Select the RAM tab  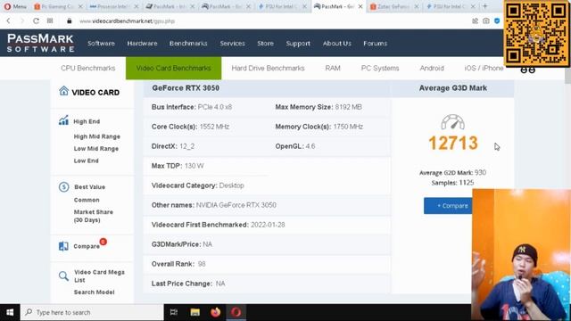(x=333, y=68)
